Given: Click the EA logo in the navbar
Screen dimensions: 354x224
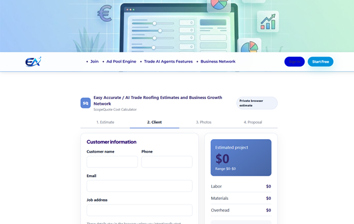Looking at the screenshot, I should point(33,62).
